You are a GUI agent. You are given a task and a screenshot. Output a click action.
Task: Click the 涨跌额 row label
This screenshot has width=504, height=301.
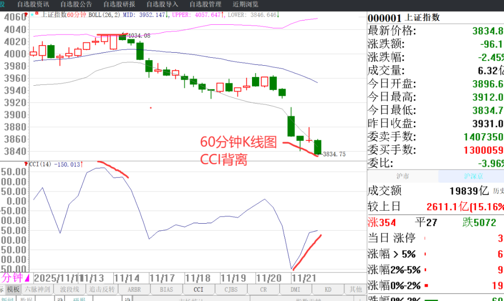tap(386, 44)
